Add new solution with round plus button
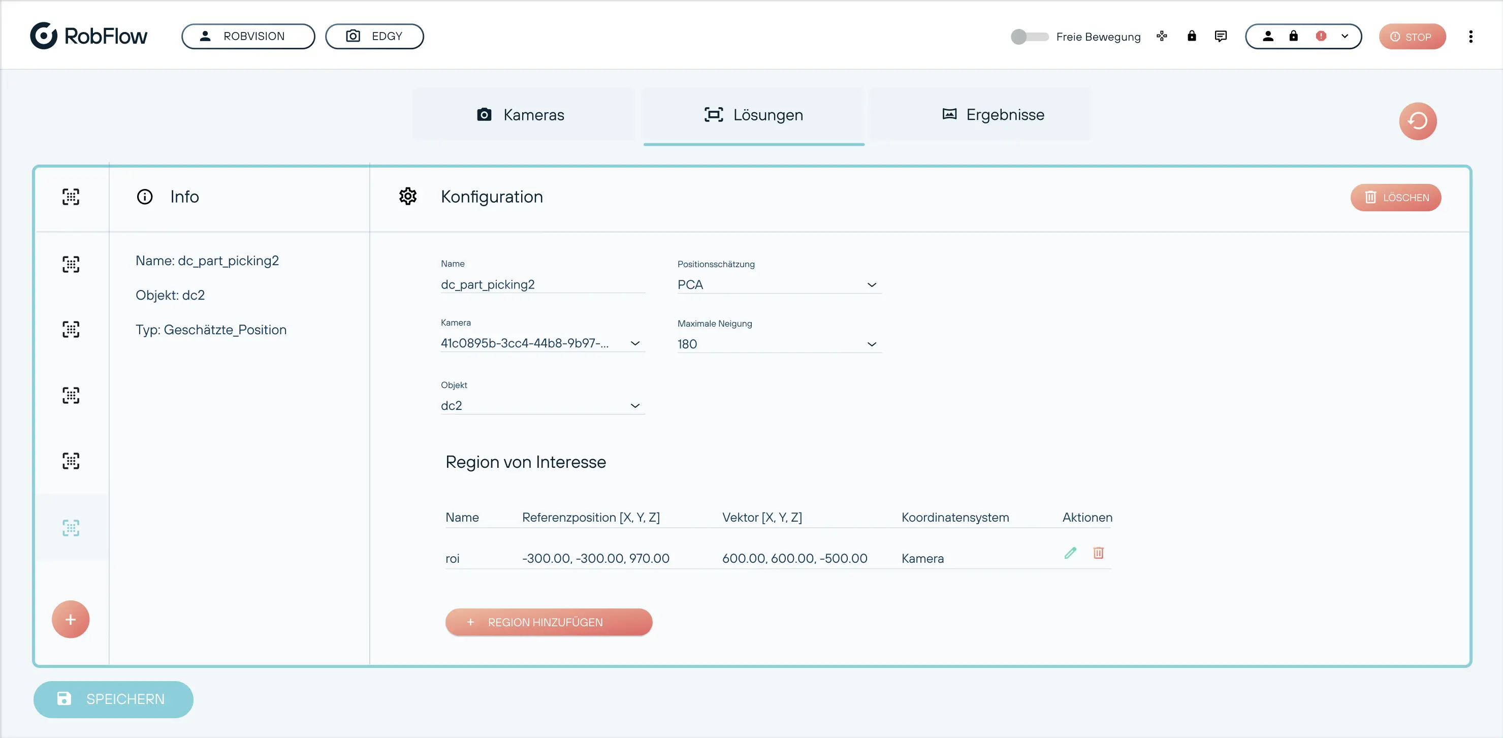This screenshot has width=1503, height=738. point(71,619)
